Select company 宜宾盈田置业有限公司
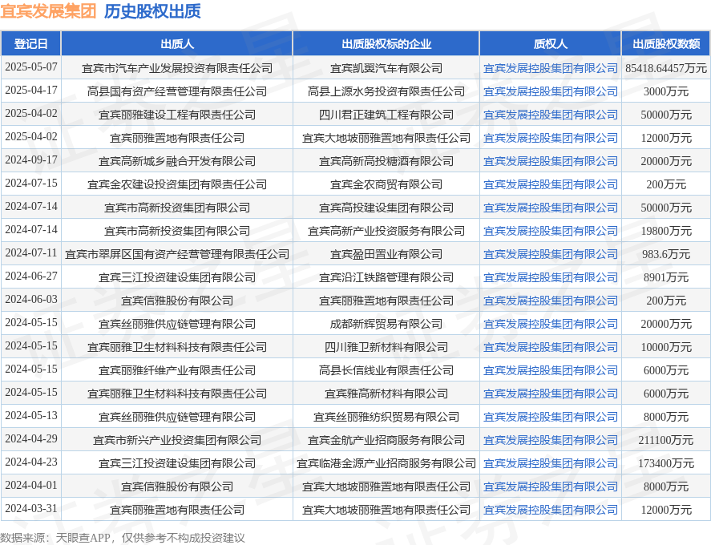Screen dimensions: 711x545 coord(386,254)
